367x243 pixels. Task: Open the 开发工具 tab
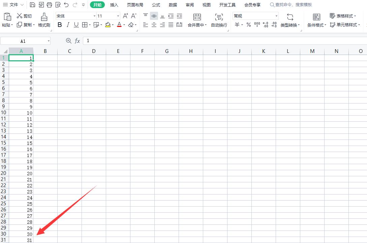coord(227,5)
